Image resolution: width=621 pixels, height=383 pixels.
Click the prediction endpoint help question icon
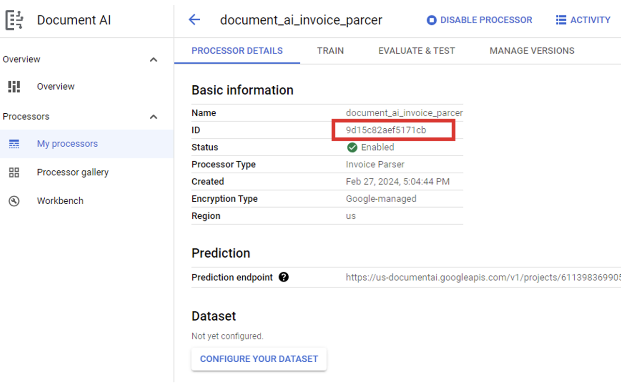[283, 277]
